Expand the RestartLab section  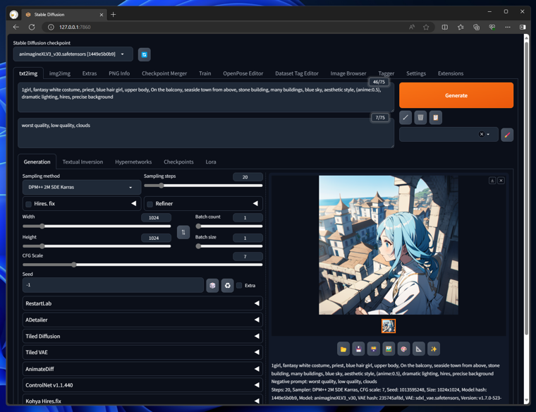click(142, 303)
